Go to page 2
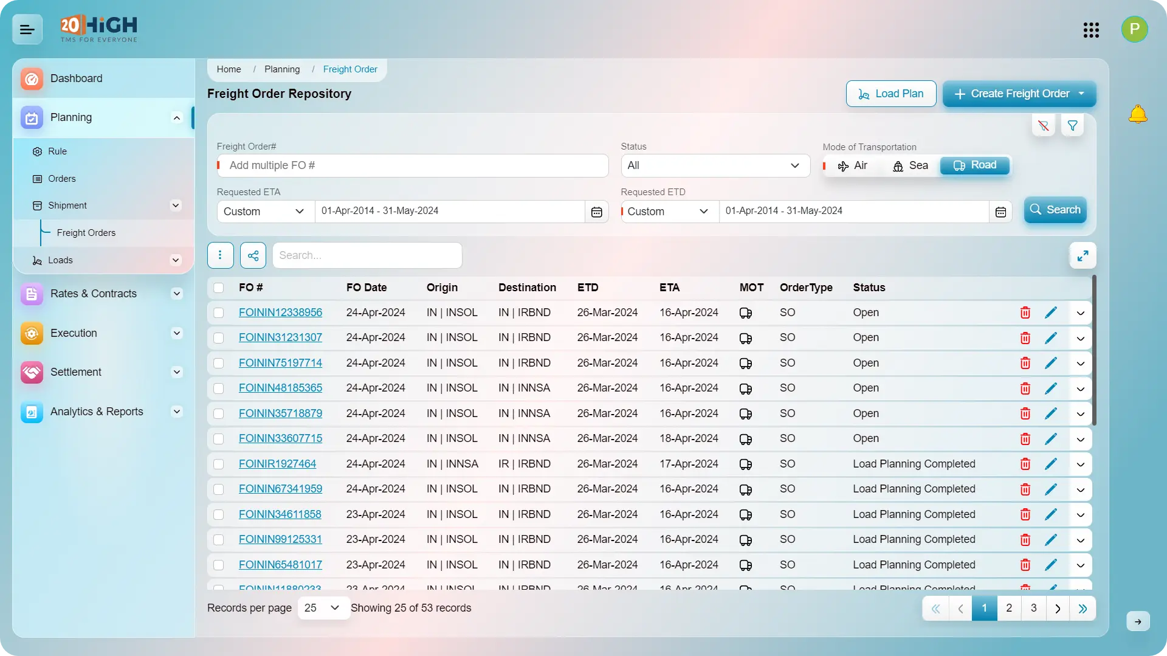Viewport: 1167px width, 656px height. (x=1009, y=608)
